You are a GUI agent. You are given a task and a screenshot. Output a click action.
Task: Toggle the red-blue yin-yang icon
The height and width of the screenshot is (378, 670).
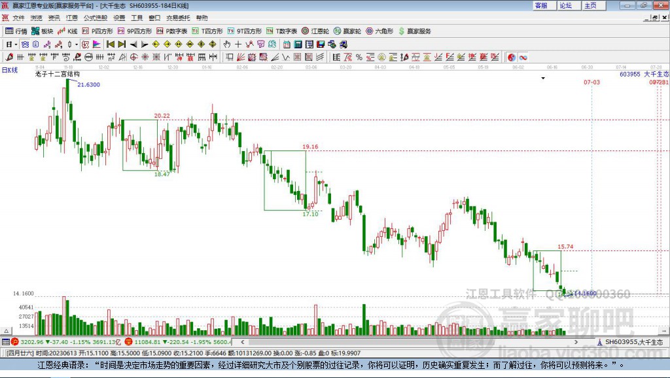[x=512, y=58]
